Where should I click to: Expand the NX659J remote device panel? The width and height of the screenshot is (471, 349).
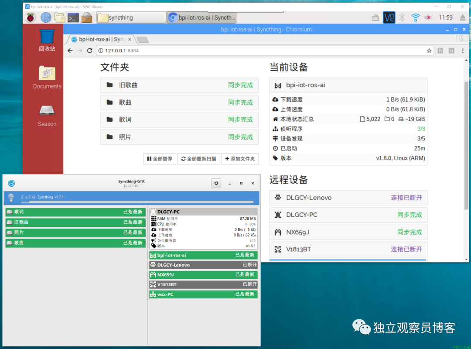coord(348,232)
